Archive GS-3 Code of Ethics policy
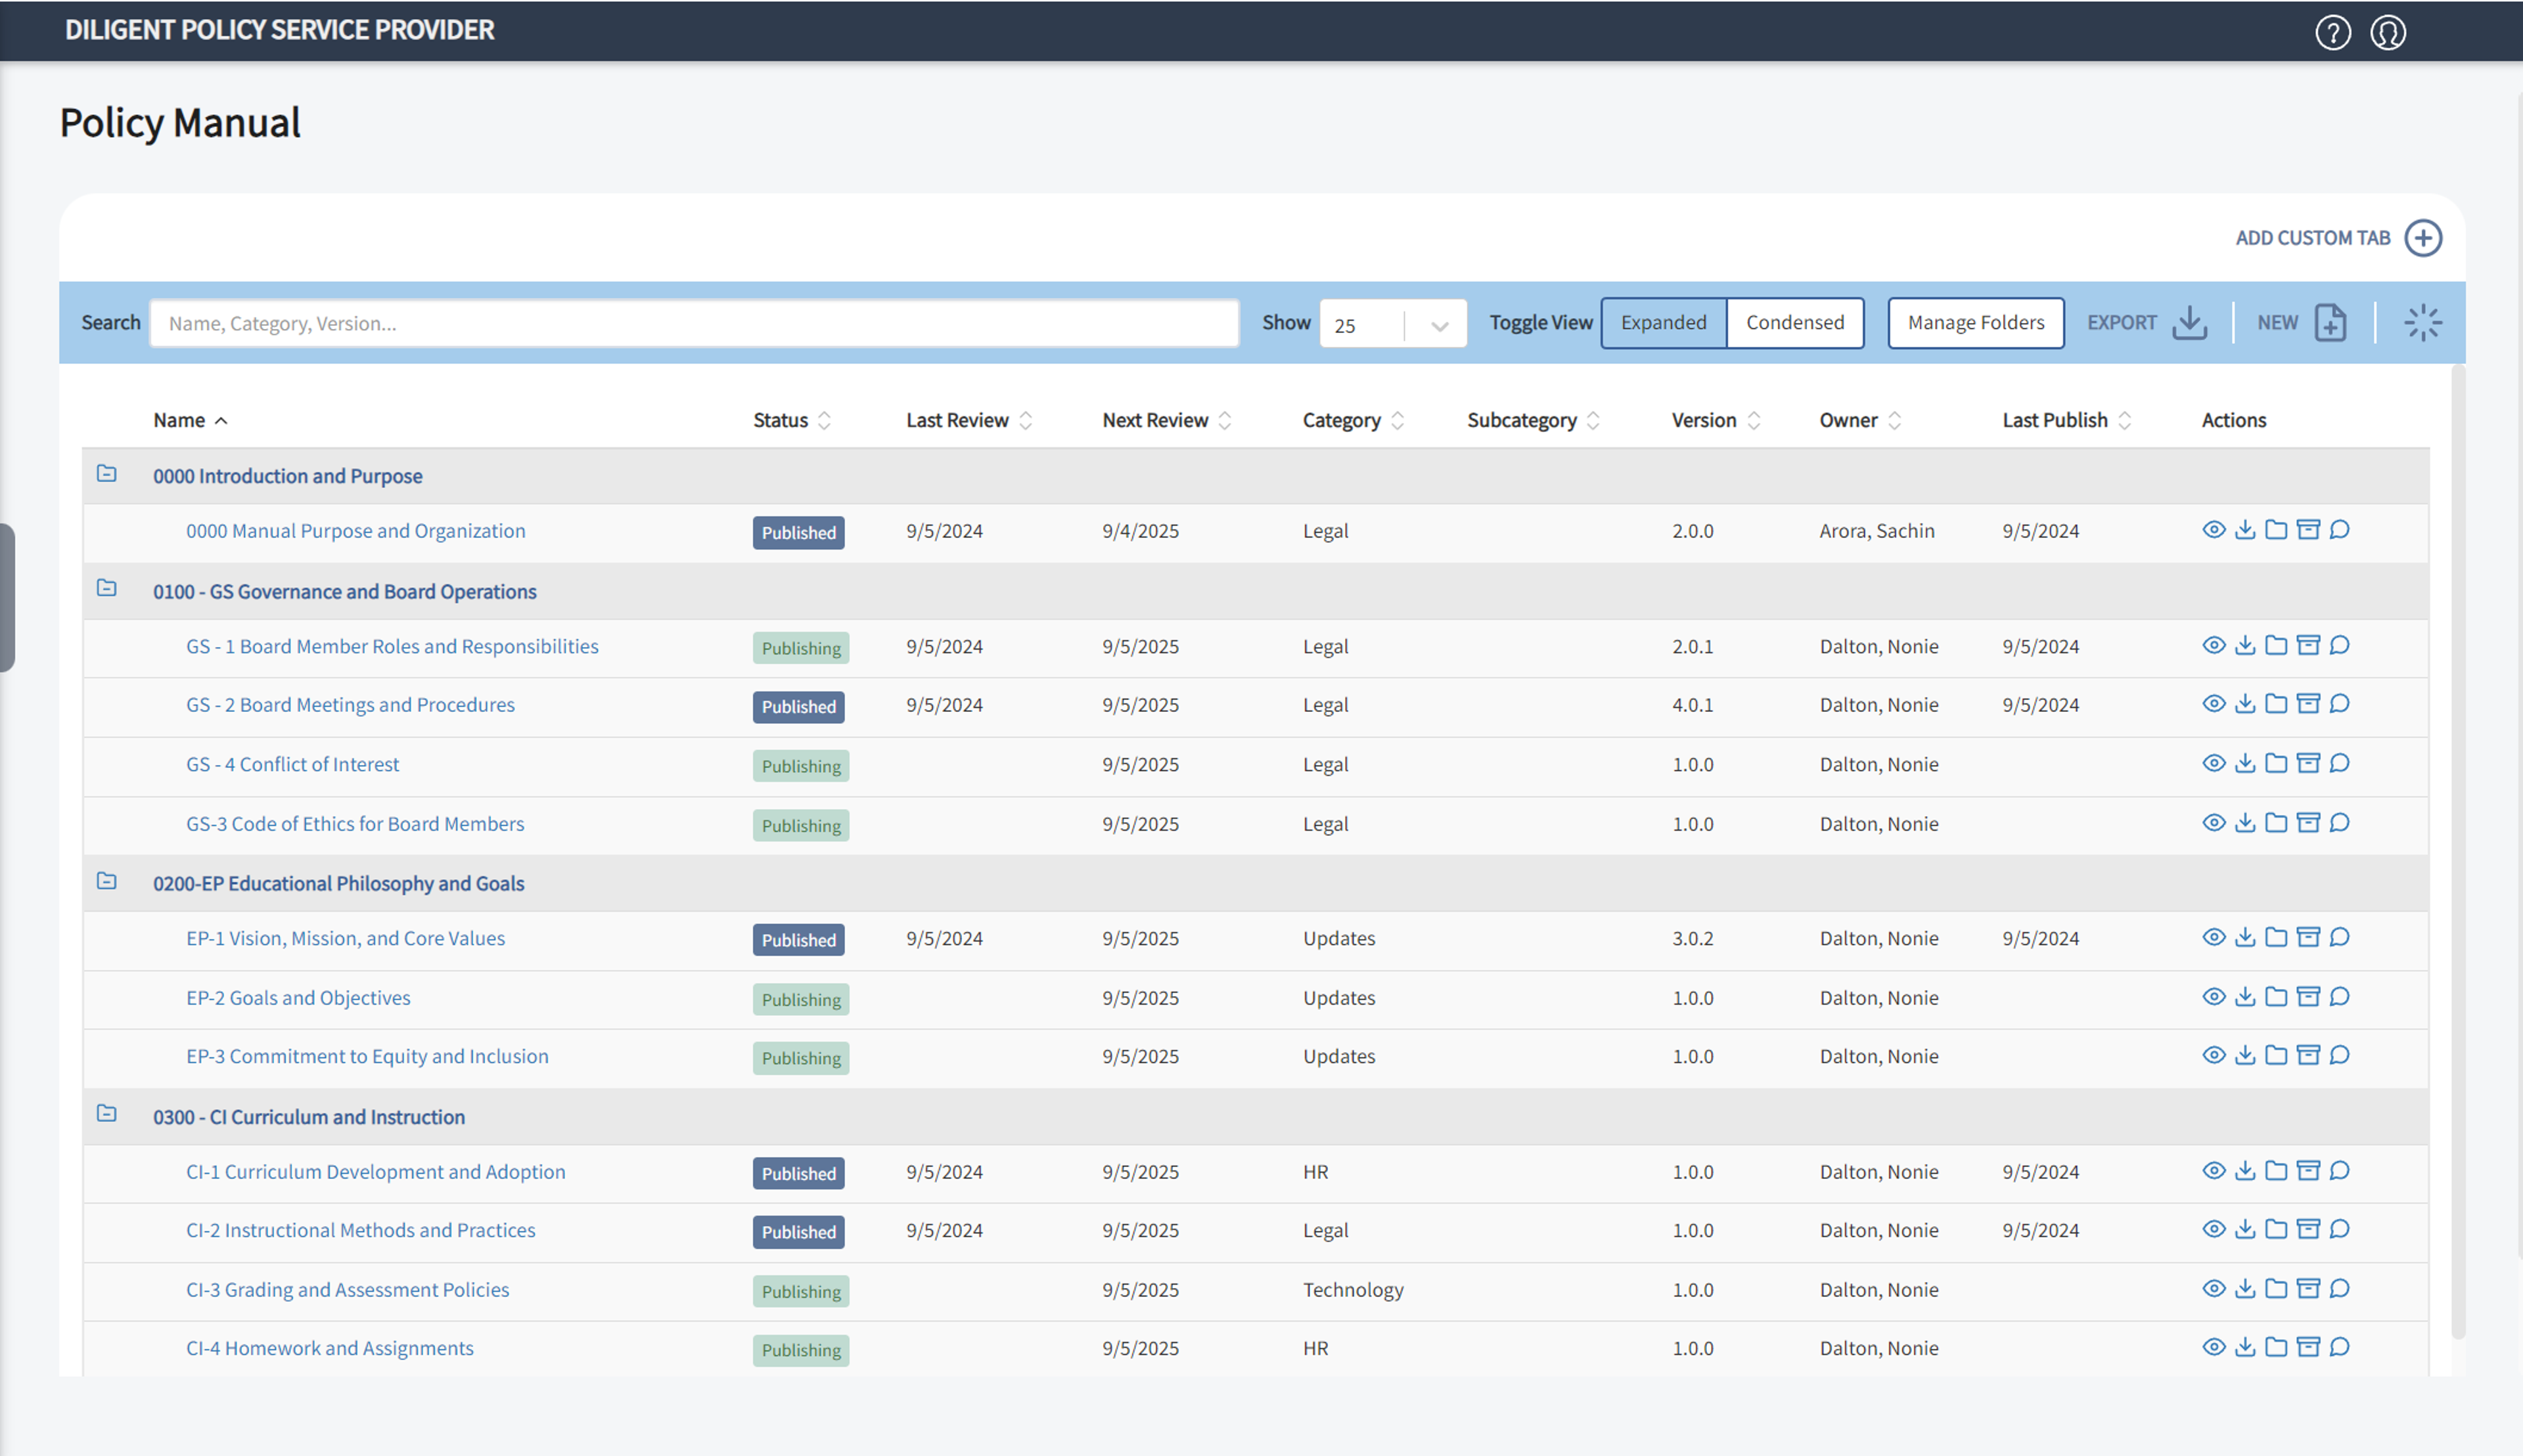The height and width of the screenshot is (1456, 2523). (2308, 823)
